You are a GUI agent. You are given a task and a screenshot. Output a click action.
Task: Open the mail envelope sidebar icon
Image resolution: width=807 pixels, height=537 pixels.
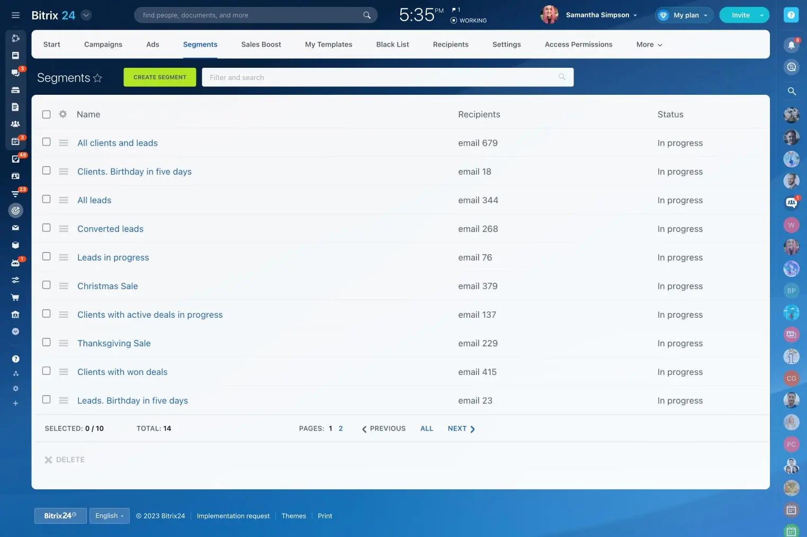[x=15, y=228]
